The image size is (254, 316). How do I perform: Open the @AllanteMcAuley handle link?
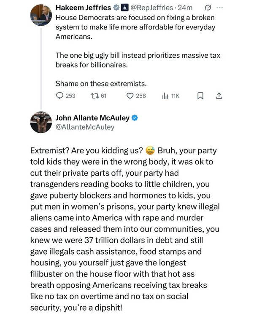85,127
